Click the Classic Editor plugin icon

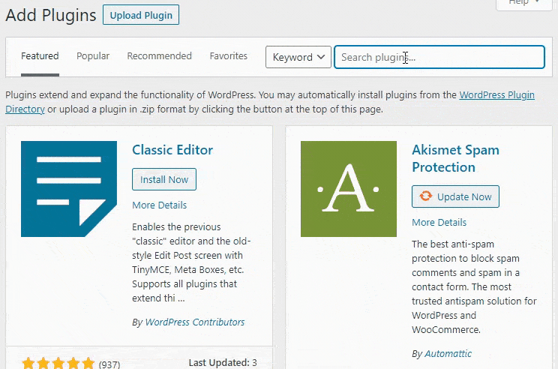coord(69,189)
